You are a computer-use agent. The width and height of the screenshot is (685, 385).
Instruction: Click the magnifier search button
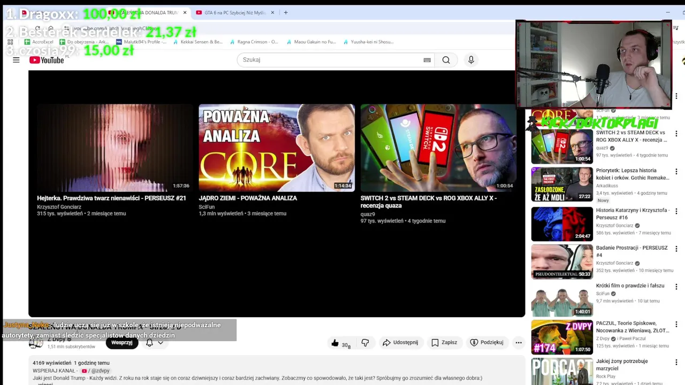click(x=446, y=60)
